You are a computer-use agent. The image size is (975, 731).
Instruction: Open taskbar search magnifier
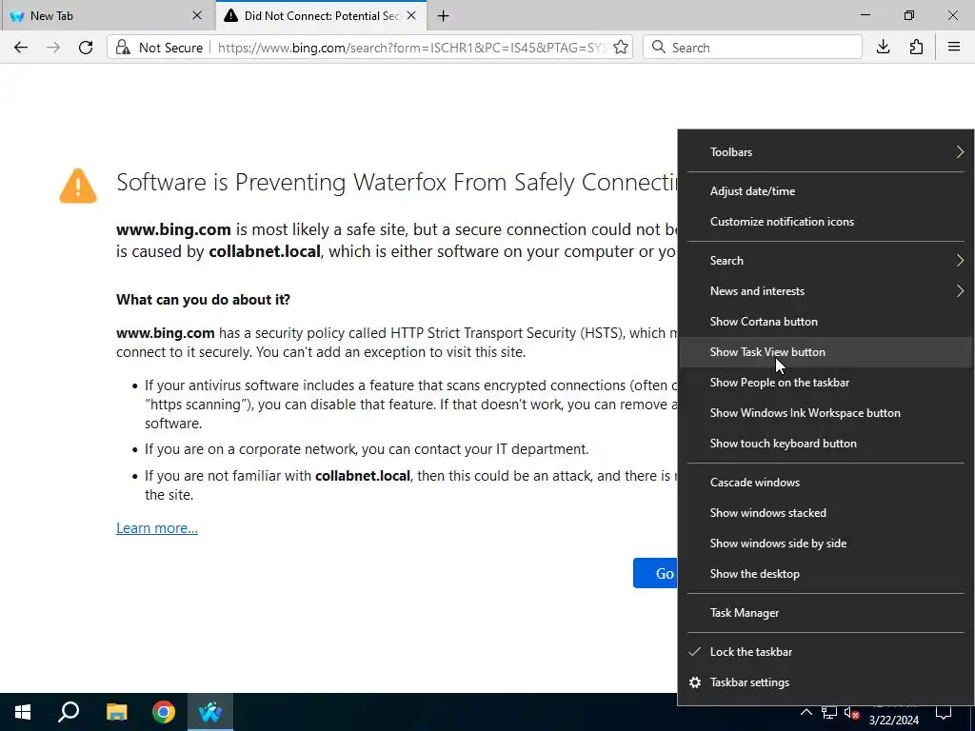[69, 712]
